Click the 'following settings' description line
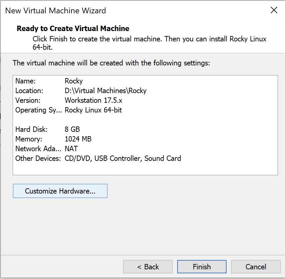Viewport: 285px width, 279px height. (x=111, y=63)
